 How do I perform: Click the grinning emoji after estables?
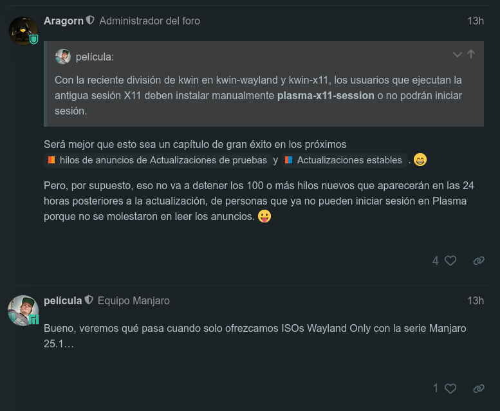coord(420,160)
